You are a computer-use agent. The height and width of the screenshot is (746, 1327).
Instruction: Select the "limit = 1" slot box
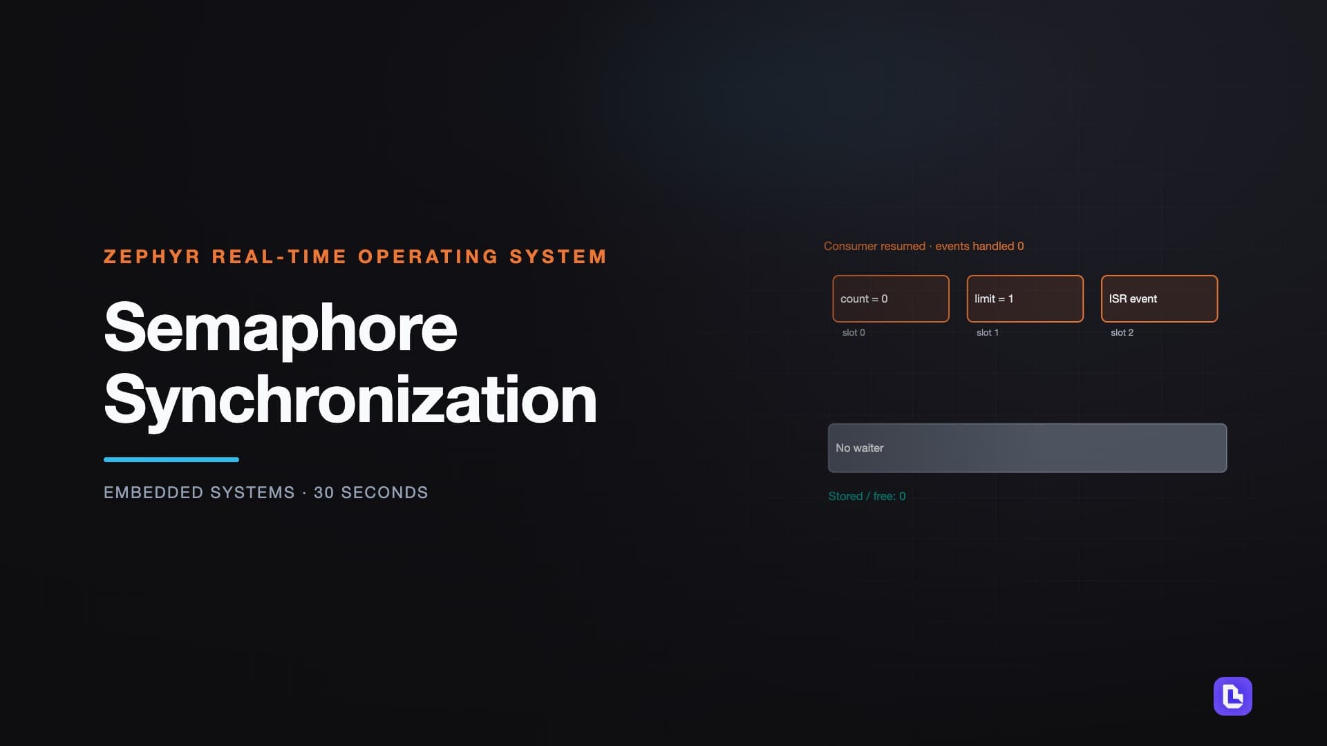(x=1025, y=298)
